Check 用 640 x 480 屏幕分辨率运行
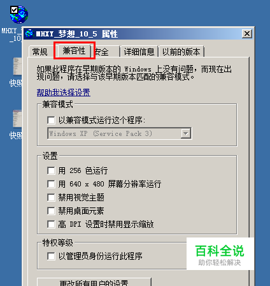This screenshot has height=286, width=270. 51,184
